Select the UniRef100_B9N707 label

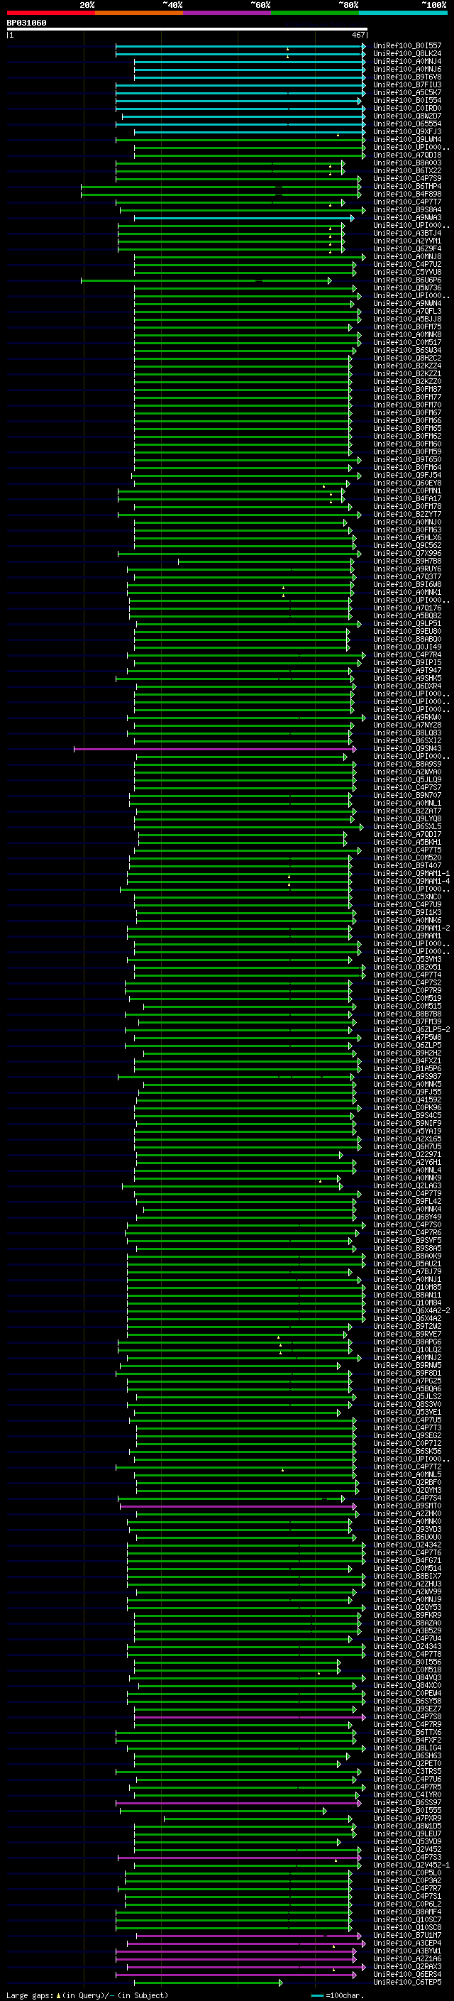tap(406, 796)
